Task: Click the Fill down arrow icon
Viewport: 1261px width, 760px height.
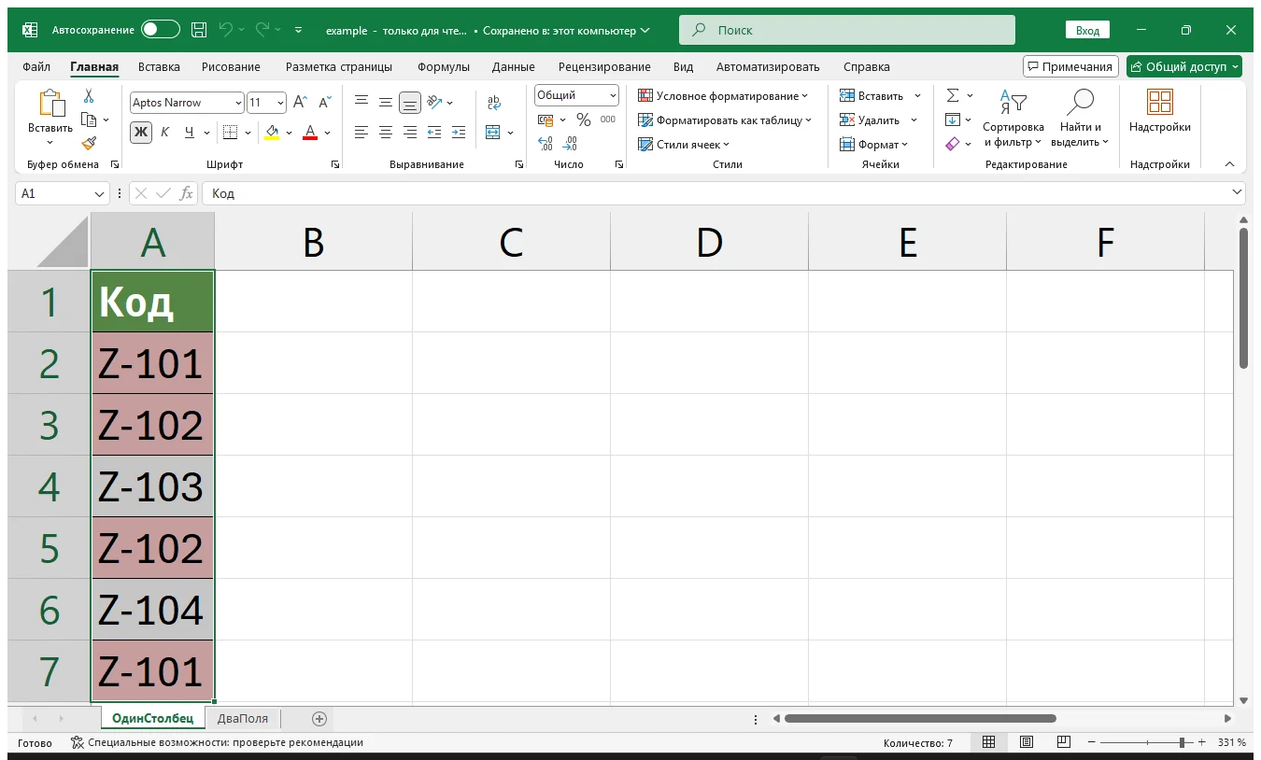Action: pos(953,120)
